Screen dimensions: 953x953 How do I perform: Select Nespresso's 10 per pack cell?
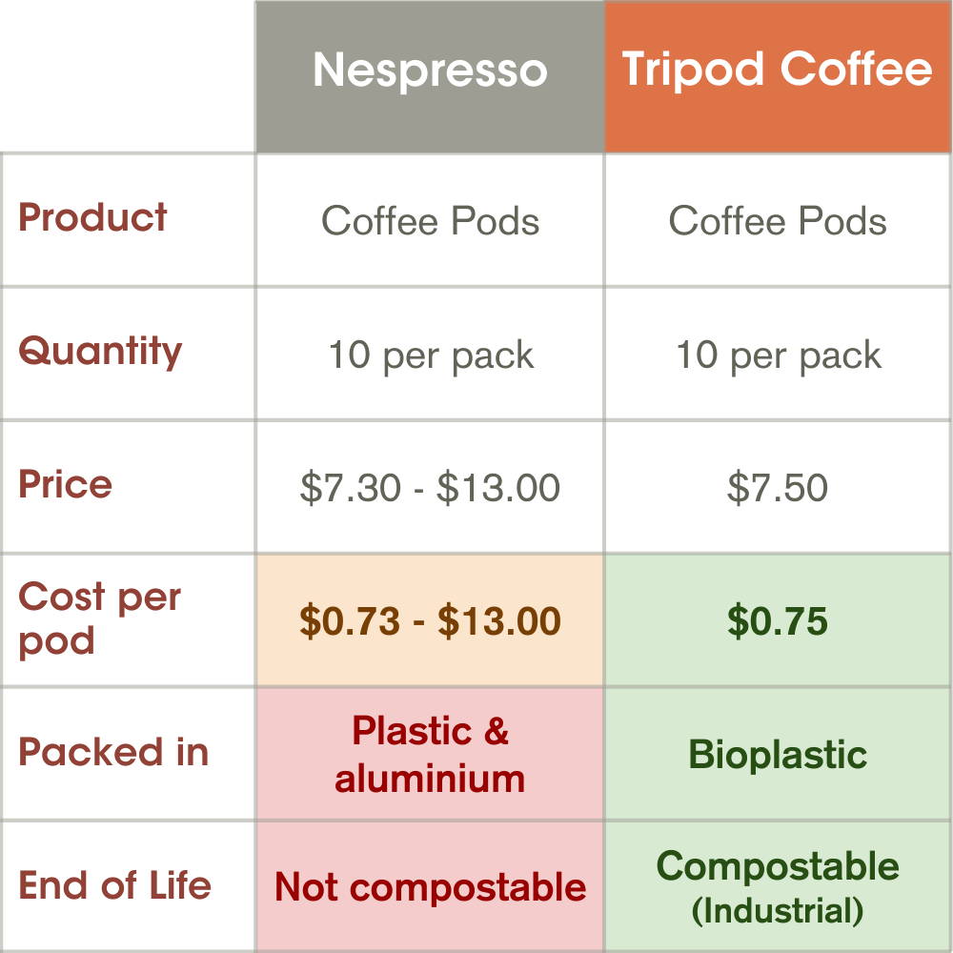[430, 355]
